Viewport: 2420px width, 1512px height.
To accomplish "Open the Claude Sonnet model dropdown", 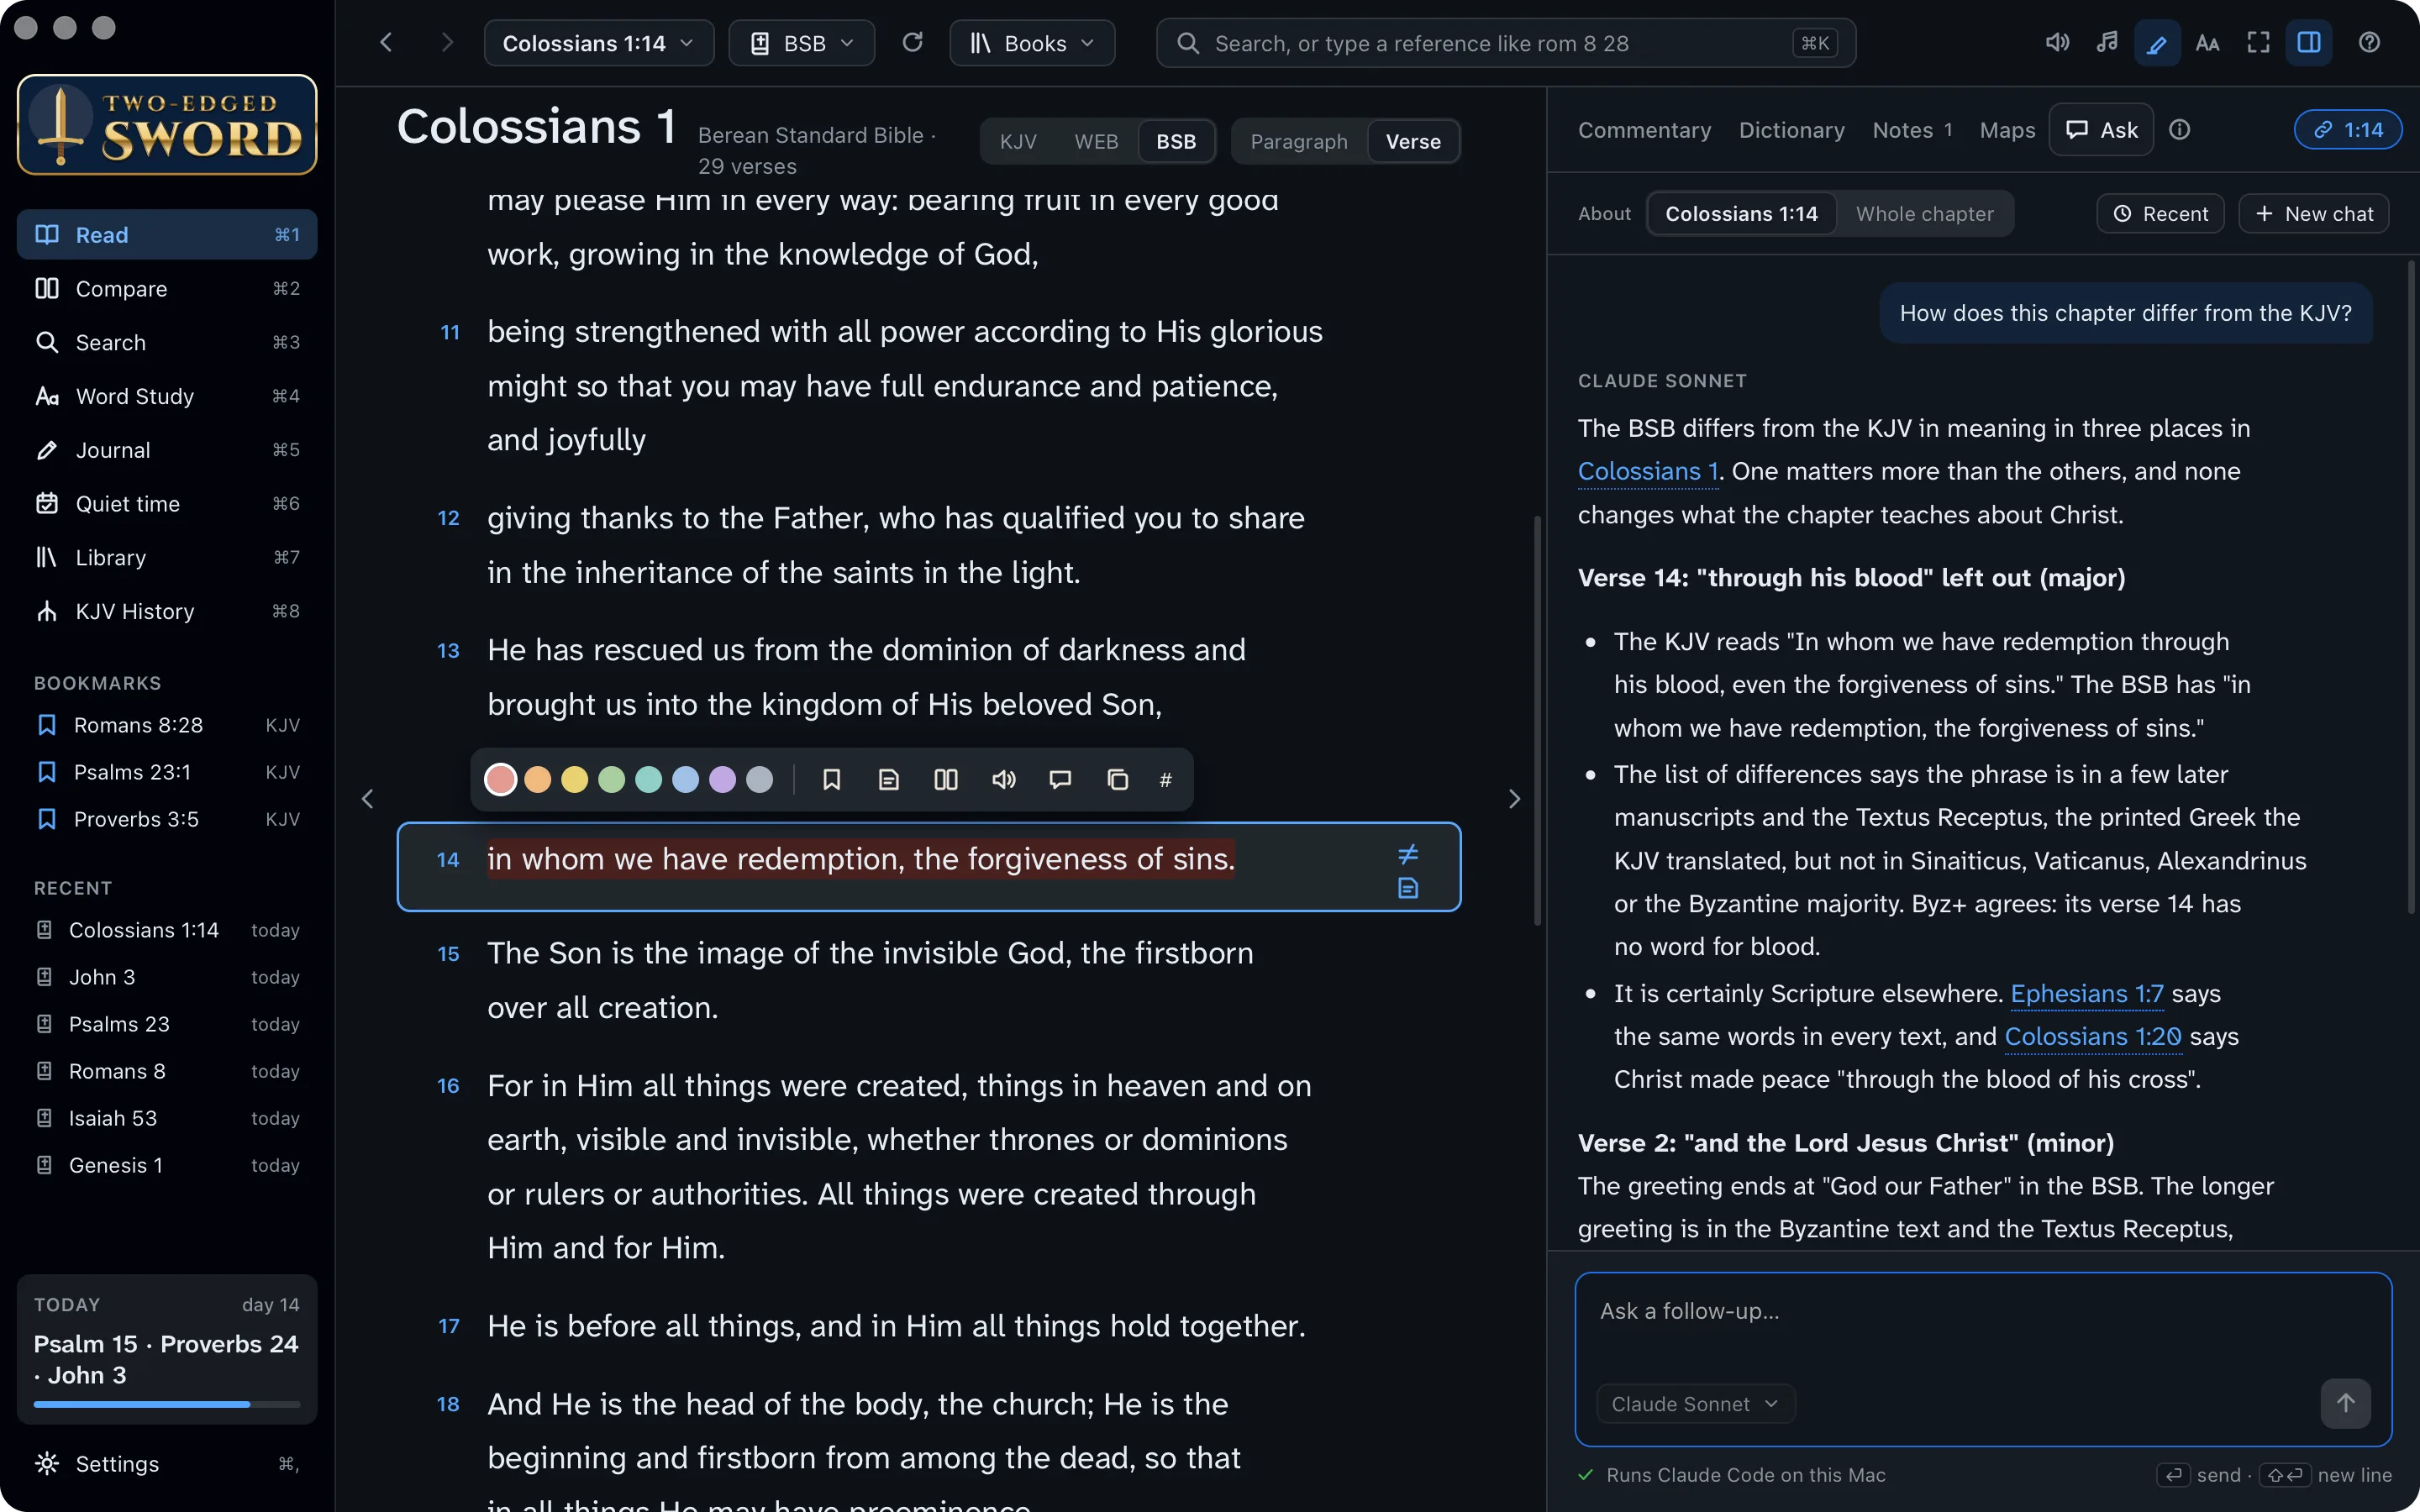I will click(x=1695, y=1404).
